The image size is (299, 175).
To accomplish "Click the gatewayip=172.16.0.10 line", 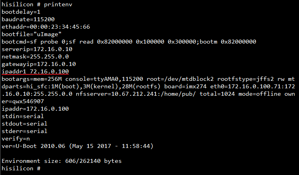I will coord(39,64).
